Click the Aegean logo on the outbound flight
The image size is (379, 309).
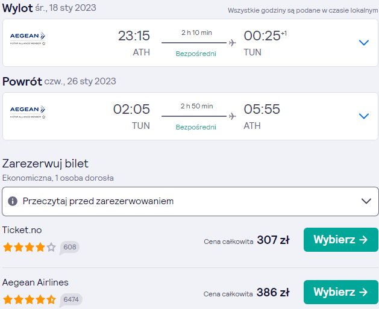[x=28, y=39]
